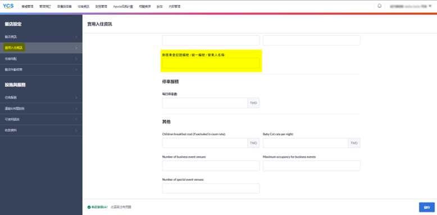Focus Baby Cot rate per night field
This screenshot has width=437, height=215.
(x=305, y=143)
